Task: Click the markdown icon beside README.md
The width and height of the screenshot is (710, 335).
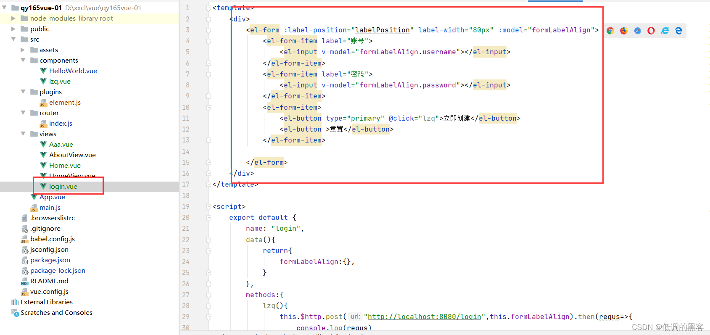Action: [24, 281]
